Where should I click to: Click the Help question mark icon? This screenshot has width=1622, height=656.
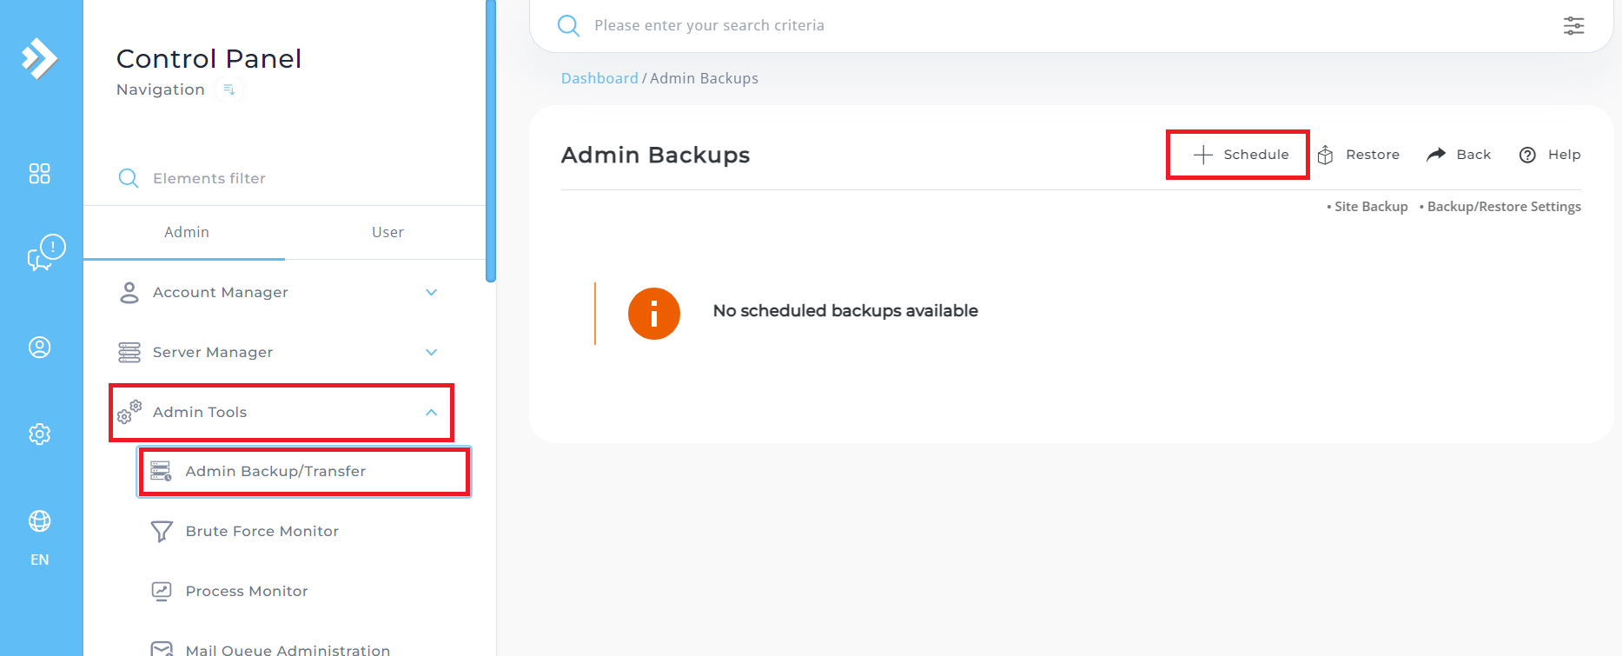[1527, 155]
